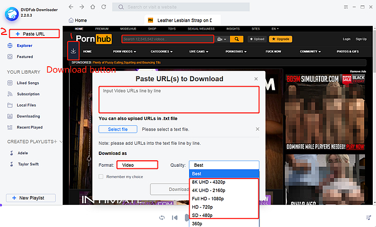Choose 360p quality option

coord(224,223)
